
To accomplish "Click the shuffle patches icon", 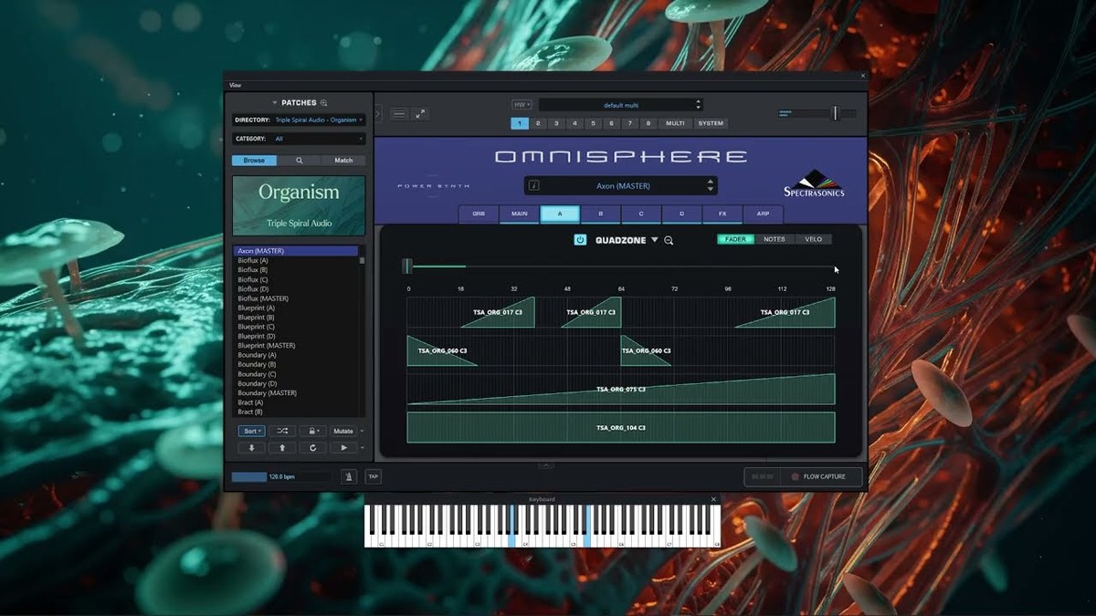I will pyautogui.click(x=282, y=431).
